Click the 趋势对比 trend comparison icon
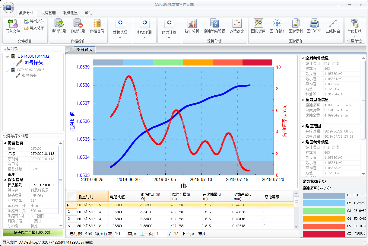The image size is (368, 246). pos(237,23)
